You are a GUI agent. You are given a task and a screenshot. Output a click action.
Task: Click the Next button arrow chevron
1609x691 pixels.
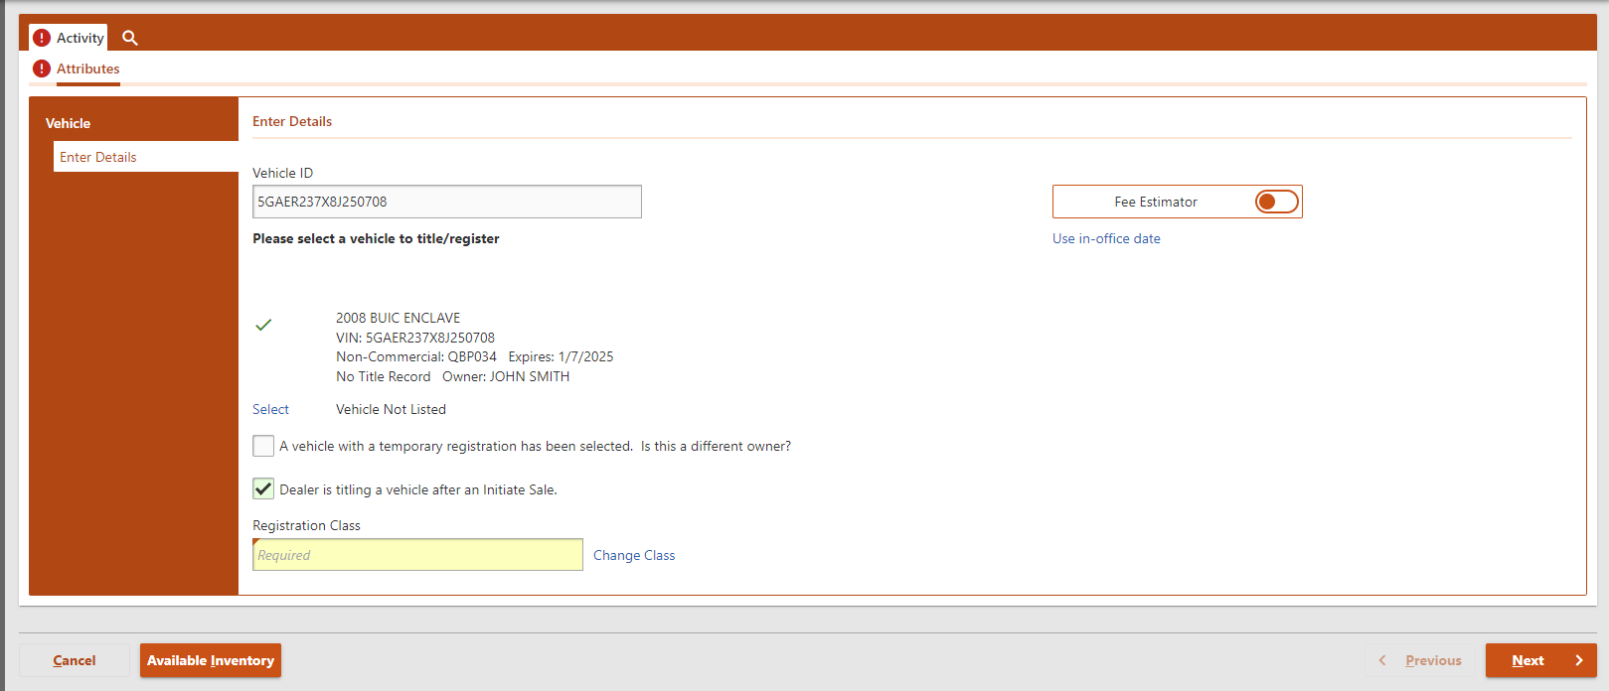pos(1578,660)
